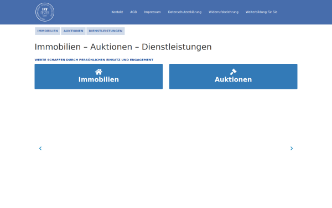Click the house icon on Immobilien tile
This screenshot has width=332, height=208.
[x=98, y=72]
